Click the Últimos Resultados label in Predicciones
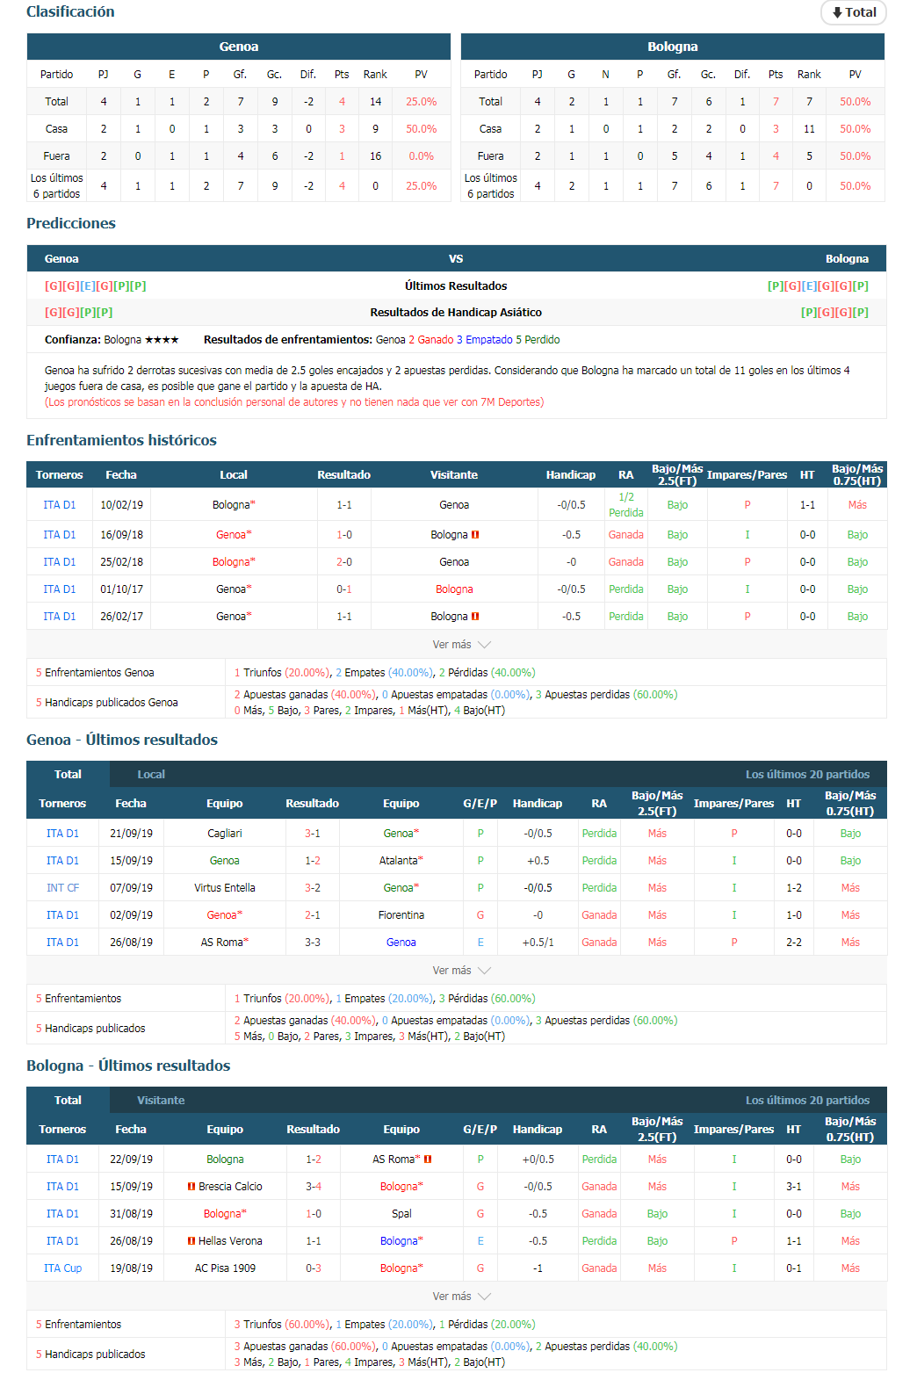 pyautogui.click(x=456, y=285)
